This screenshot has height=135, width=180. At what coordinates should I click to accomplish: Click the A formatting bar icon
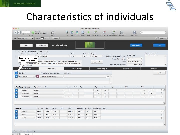[156, 38]
